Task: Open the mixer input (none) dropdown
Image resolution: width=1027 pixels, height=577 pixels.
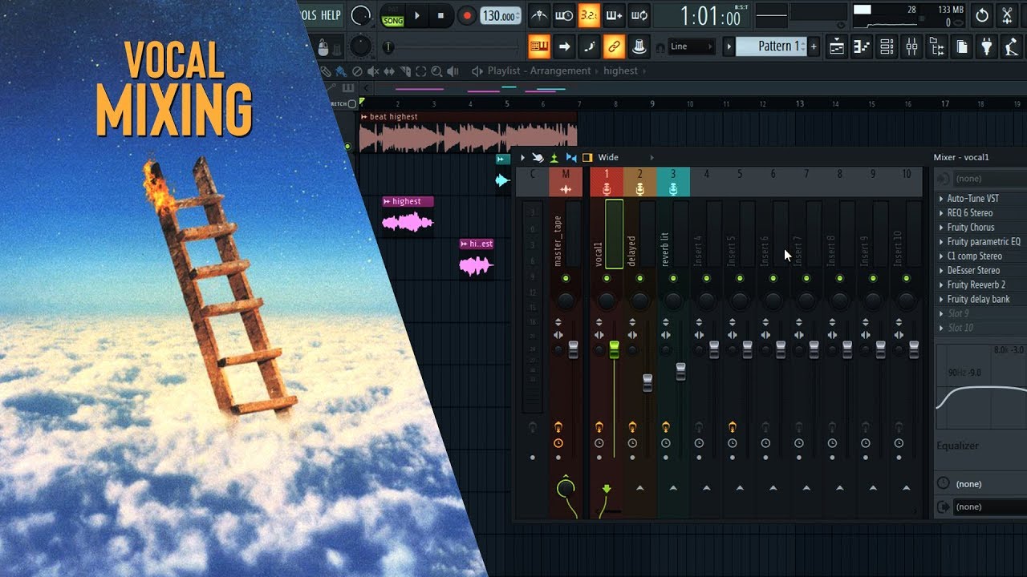Action: tap(988, 179)
